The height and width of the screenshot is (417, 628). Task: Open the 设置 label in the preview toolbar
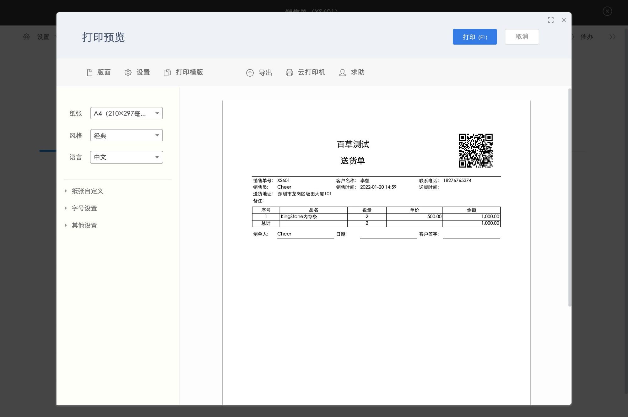pos(143,72)
